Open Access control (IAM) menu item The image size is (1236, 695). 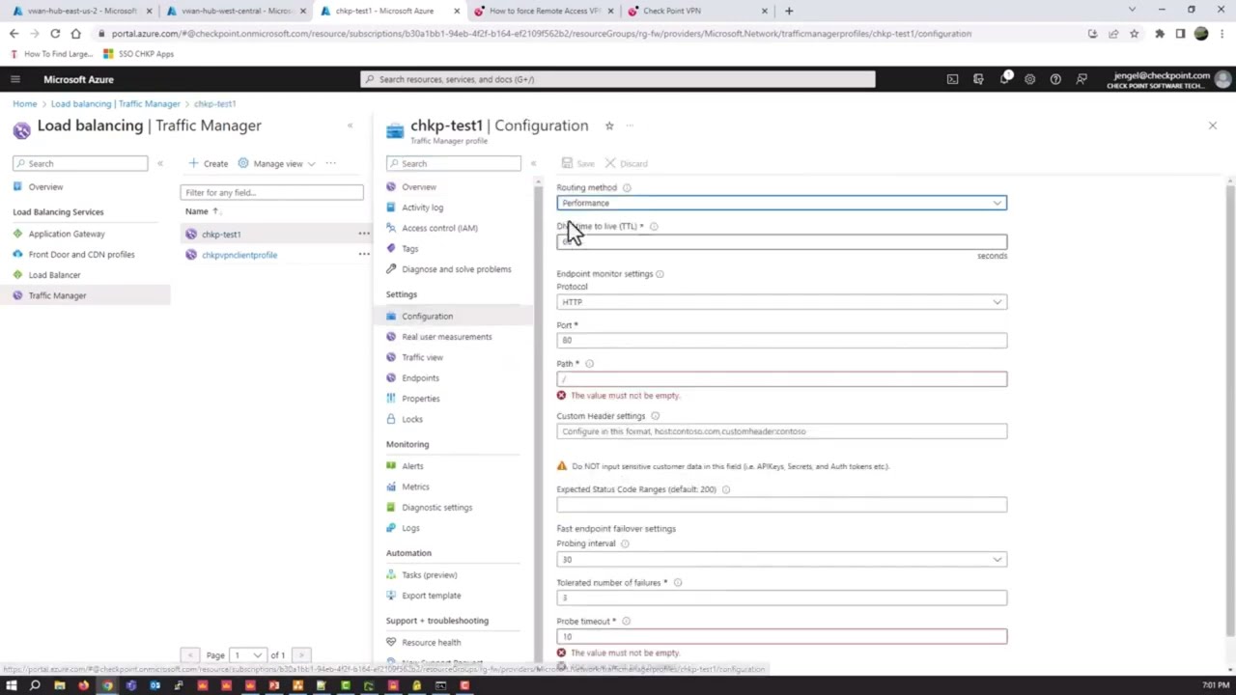439,228
